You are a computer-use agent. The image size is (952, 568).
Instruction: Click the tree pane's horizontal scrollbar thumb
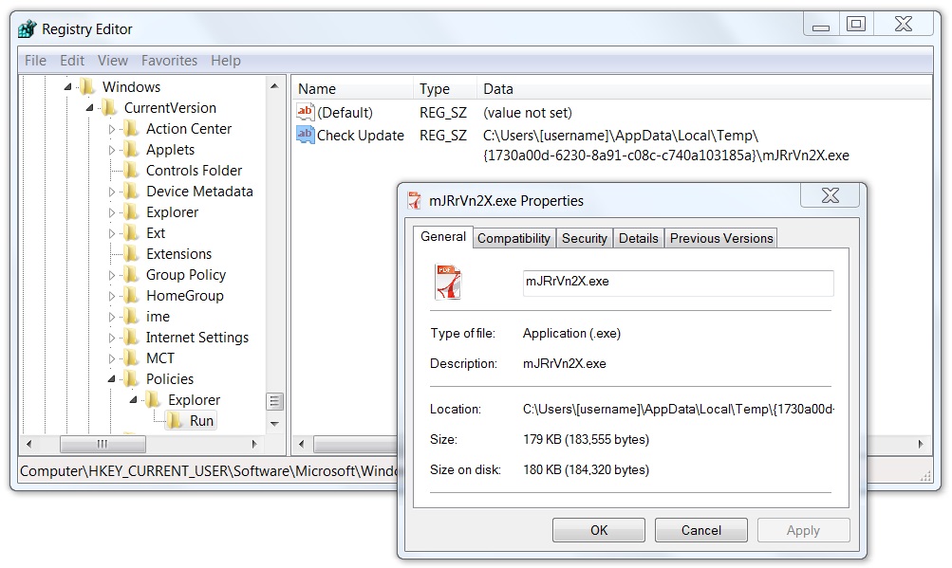(103, 444)
